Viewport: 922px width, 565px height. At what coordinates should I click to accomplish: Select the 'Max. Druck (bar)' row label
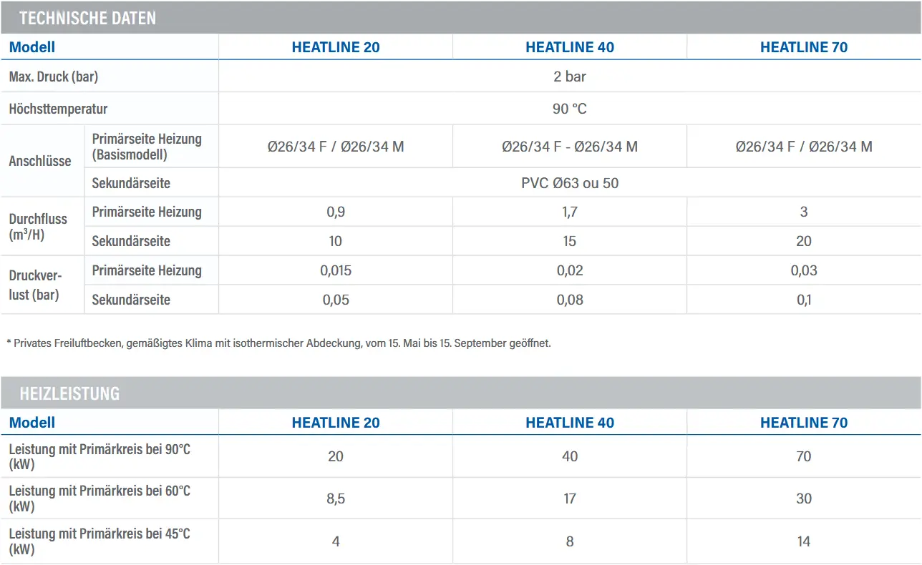coord(53,77)
